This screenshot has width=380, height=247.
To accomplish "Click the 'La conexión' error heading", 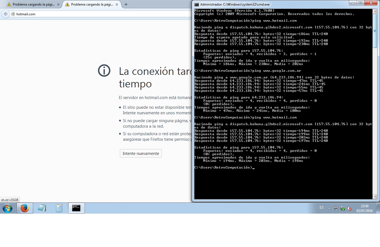I will (155, 77).
